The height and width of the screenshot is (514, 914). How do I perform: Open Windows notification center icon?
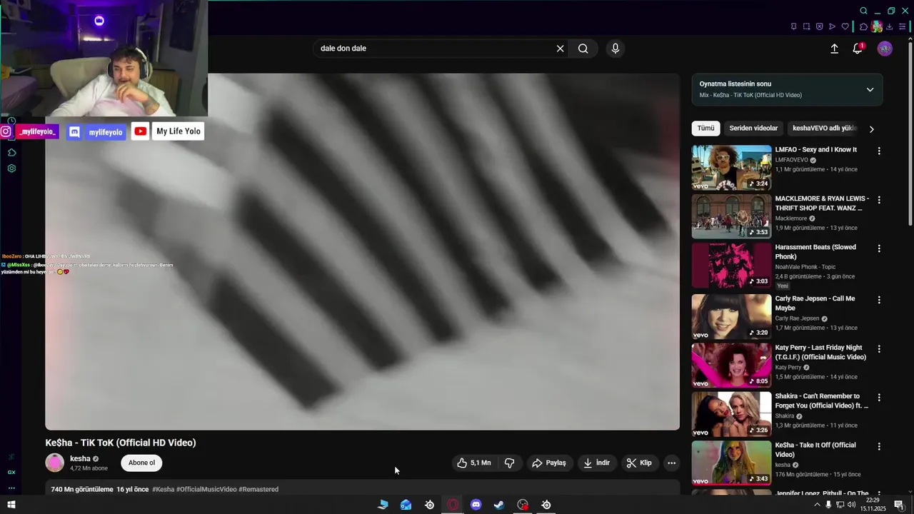click(x=899, y=505)
